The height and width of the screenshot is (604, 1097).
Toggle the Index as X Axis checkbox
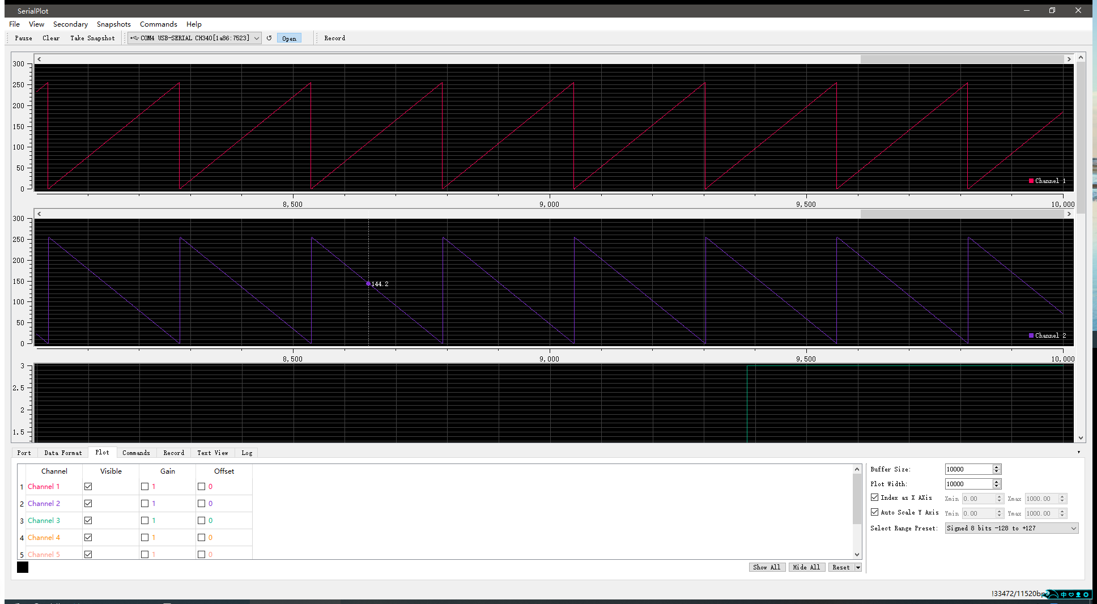click(x=875, y=497)
